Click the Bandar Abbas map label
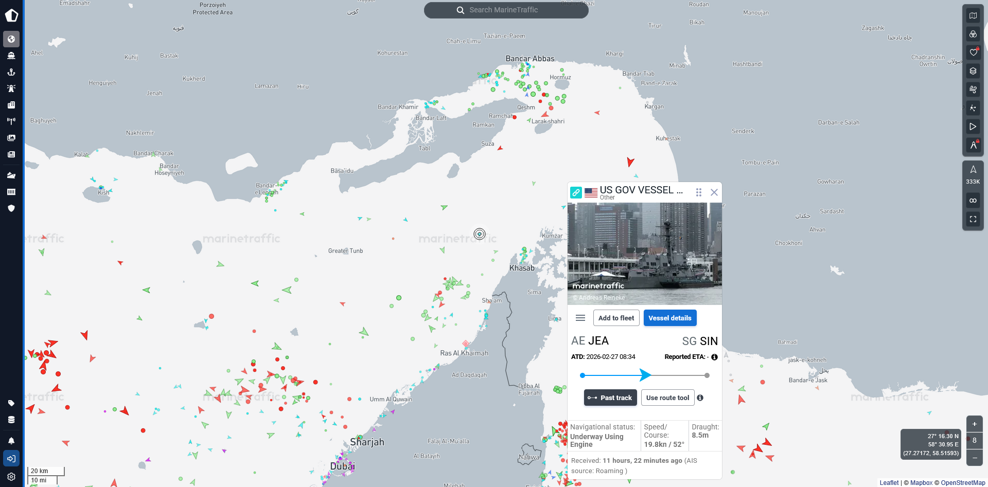The width and height of the screenshot is (988, 487). point(530,59)
